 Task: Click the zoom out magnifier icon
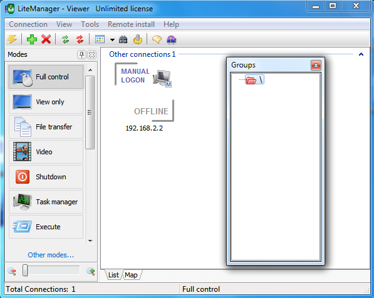[12, 271]
